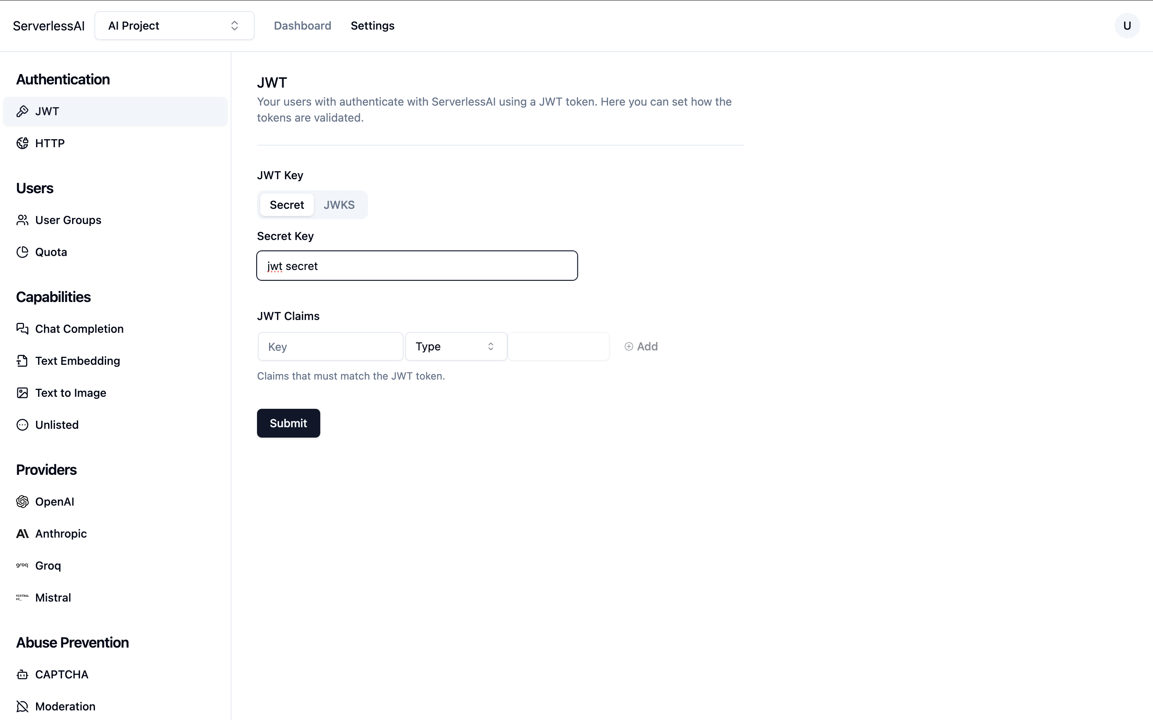Screen dimensions: 1153x720
Task: Click the Secret Key input field
Action: (x=417, y=266)
